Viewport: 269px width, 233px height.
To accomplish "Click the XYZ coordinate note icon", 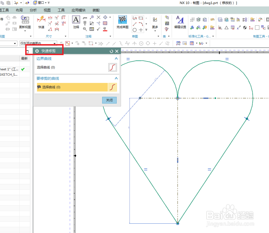I will [251, 28].
